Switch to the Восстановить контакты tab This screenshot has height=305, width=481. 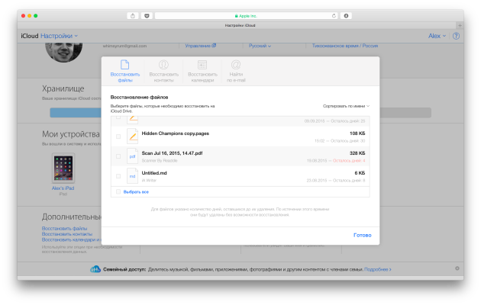(x=162, y=70)
